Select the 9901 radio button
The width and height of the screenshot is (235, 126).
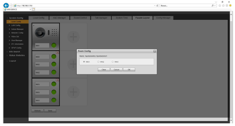tap(84, 62)
